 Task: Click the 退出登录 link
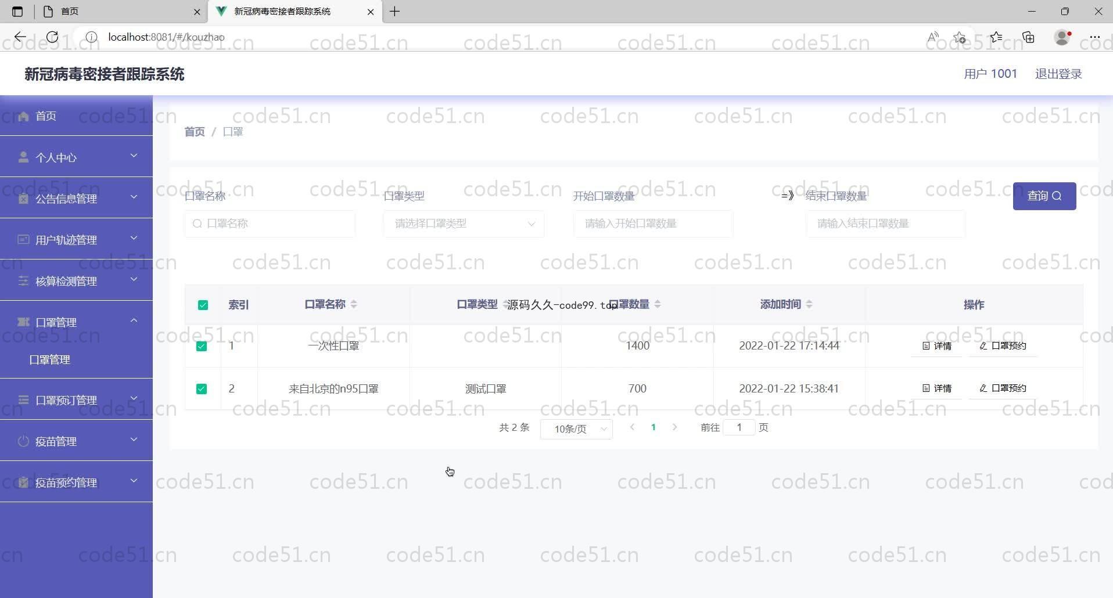pyautogui.click(x=1058, y=74)
